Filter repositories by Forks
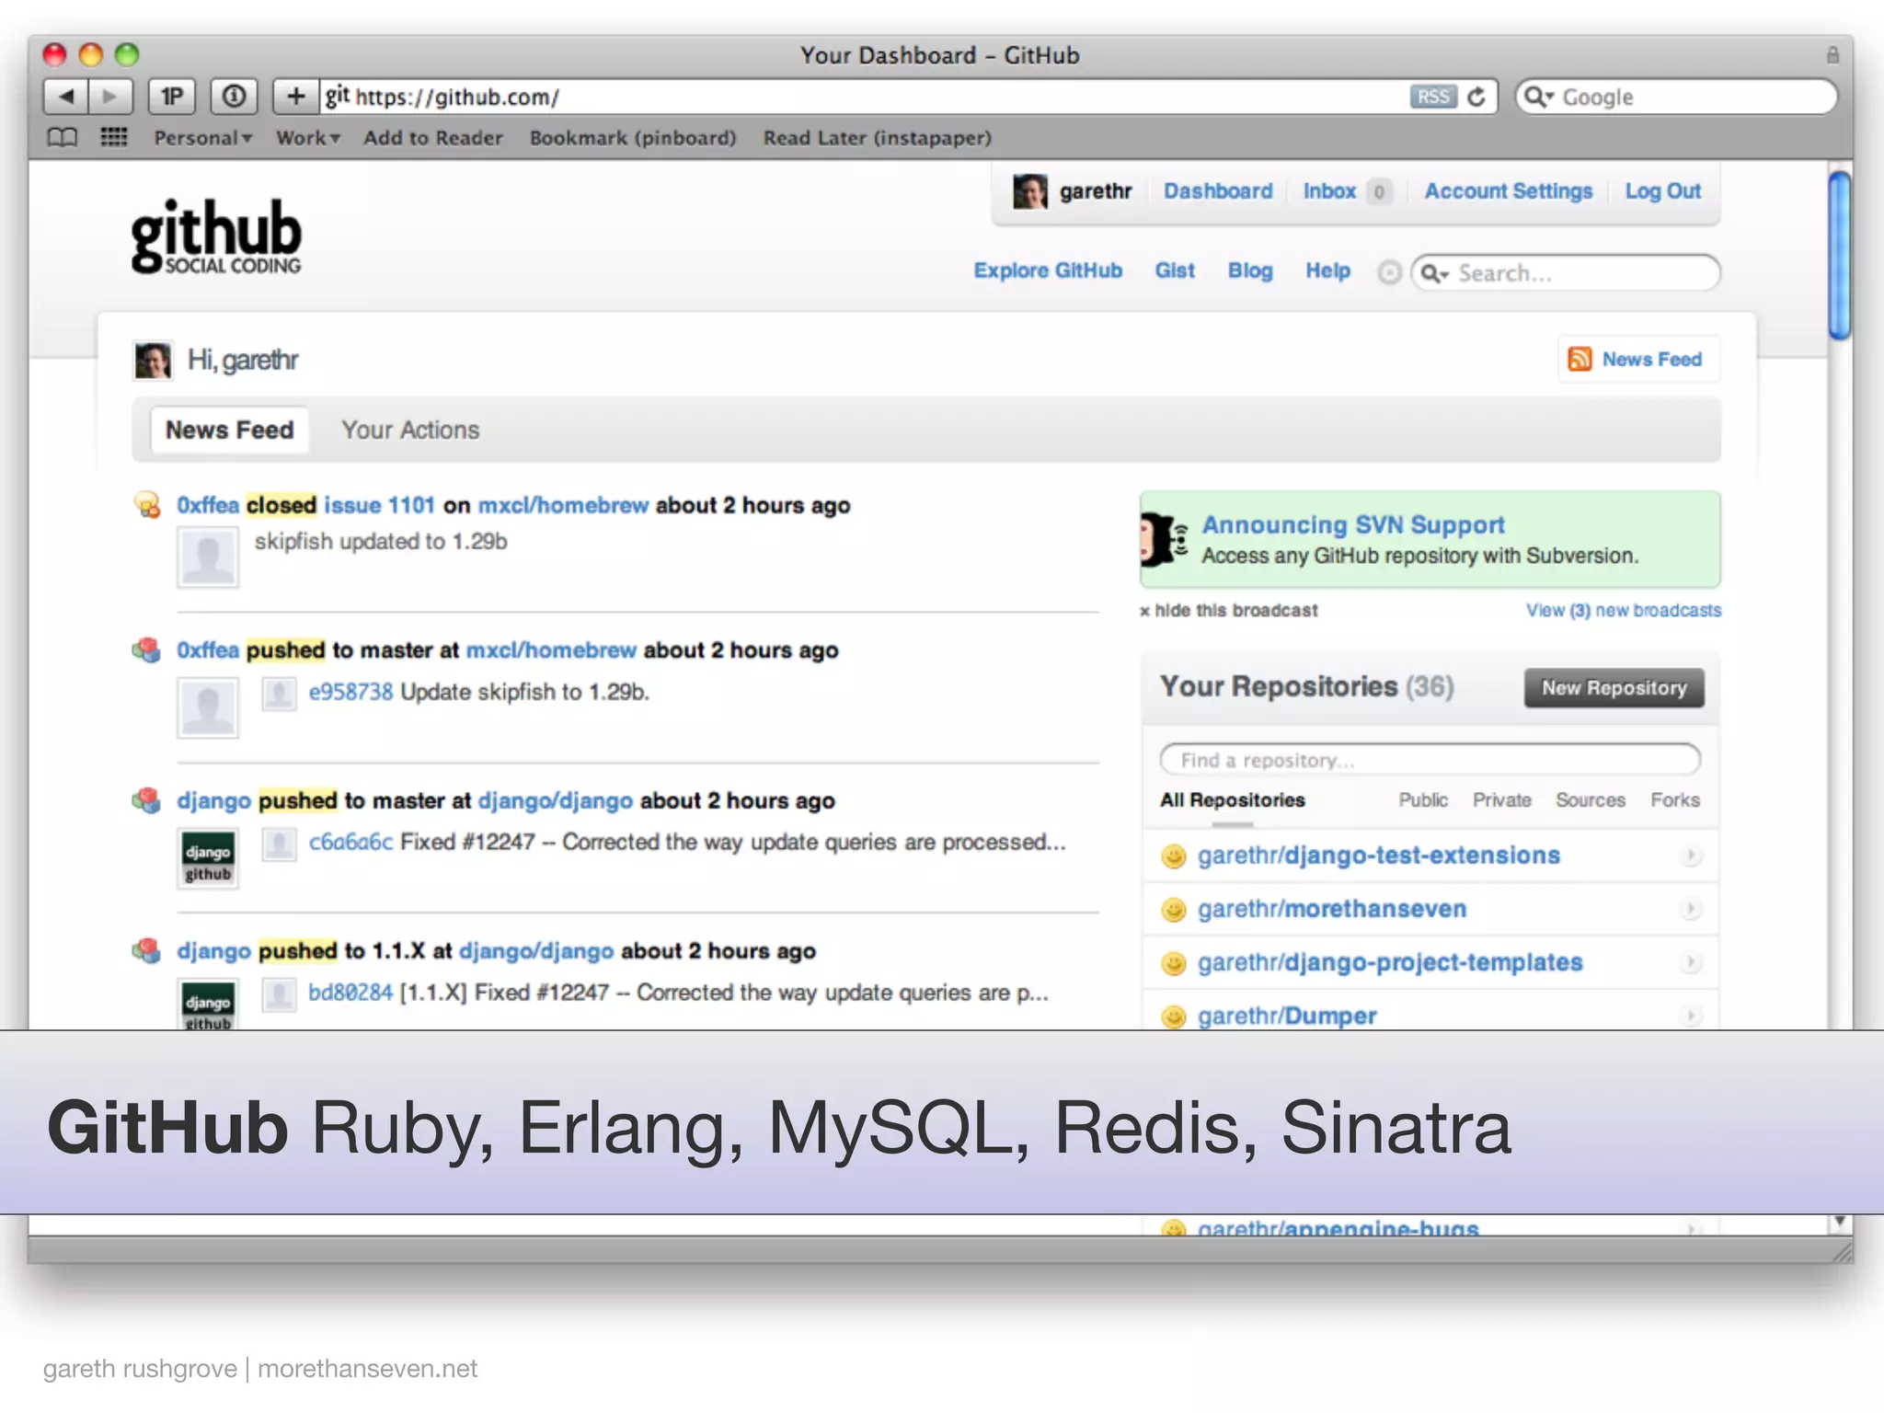Image resolution: width=1884 pixels, height=1413 pixels. click(x=1675, y=800)
